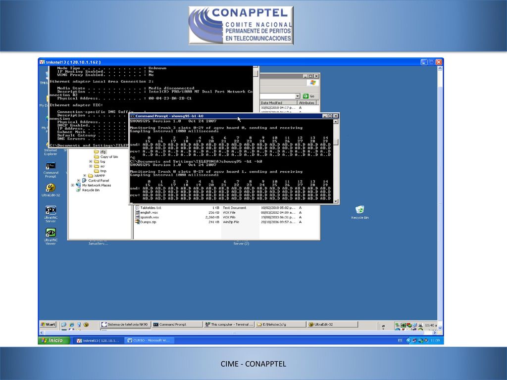Select the Dumps.zip file
Viewport: 507px width, 380px height.
point(146,222)
